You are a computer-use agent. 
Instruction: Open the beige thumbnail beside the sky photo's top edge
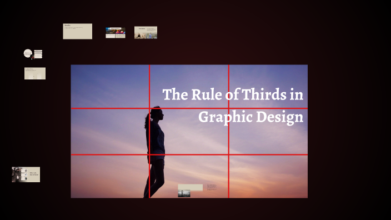click(x=35, y=73)
